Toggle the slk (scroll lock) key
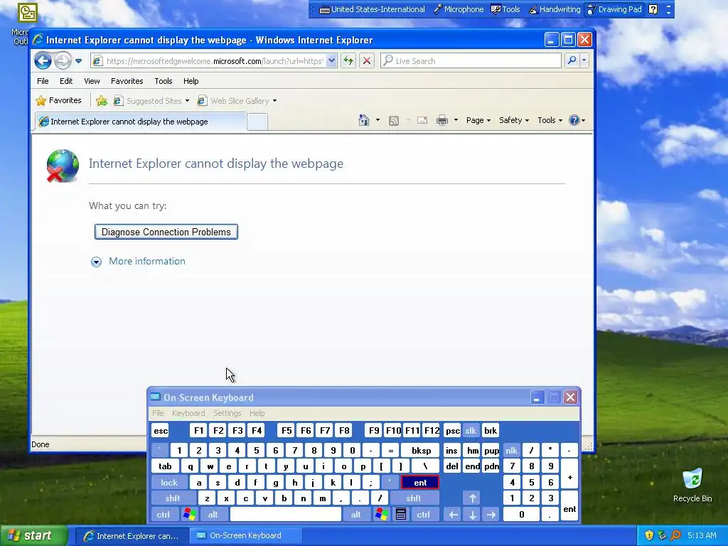The height and width of the screenshot is (546, 728). (x=471, y=430)
